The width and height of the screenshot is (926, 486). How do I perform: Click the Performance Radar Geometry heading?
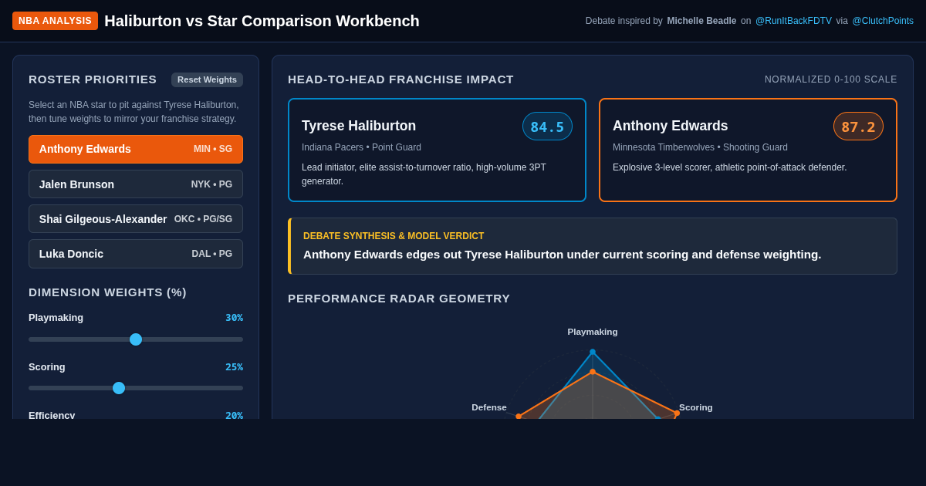click(399, 299)
